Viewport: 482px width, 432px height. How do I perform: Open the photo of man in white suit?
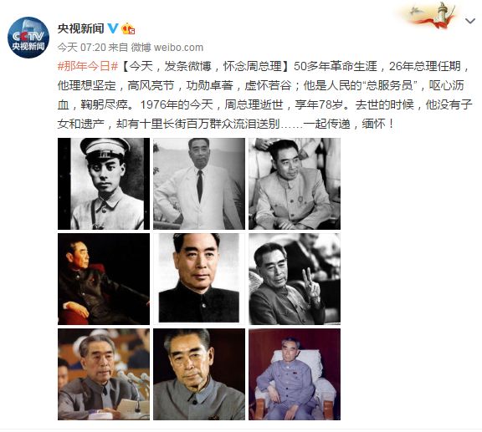(x=199, y=184)
